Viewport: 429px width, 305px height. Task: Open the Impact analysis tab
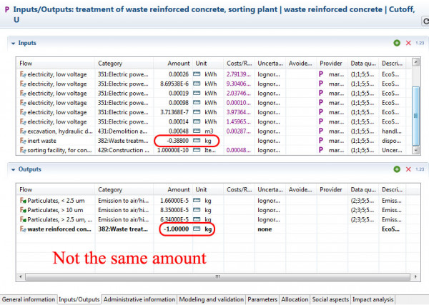click(373, 299)
